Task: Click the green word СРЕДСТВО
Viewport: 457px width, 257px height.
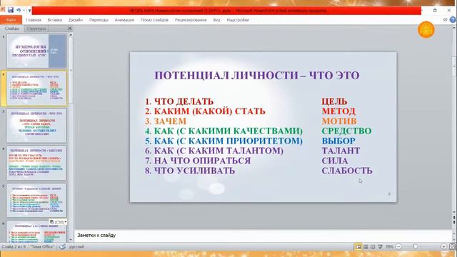Action: 346,131
